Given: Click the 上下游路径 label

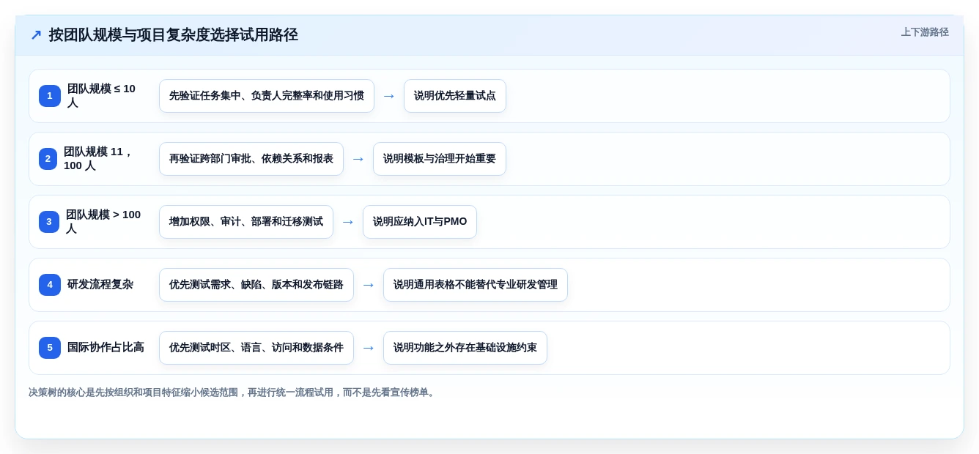Looking at the screenshot, I should 925,32.
